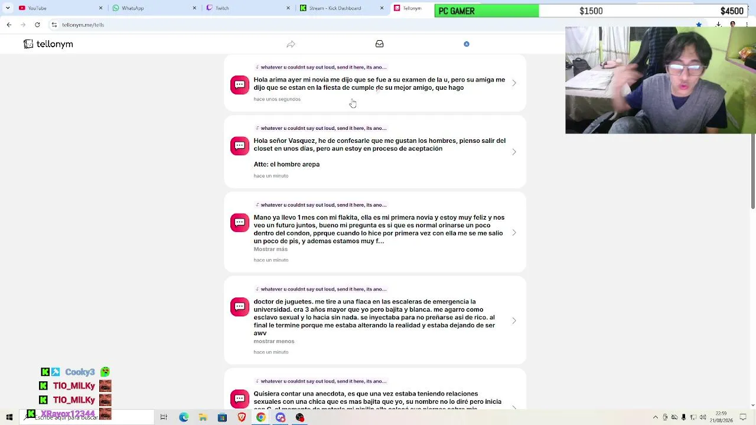The height and width of the screenshot is (425, 756).
Task: Bookmark this page with the star icon
Action: click(x=699, y=25)
